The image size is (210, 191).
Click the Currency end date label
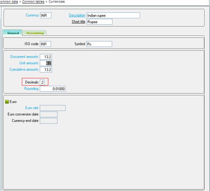tap(25, 121)
